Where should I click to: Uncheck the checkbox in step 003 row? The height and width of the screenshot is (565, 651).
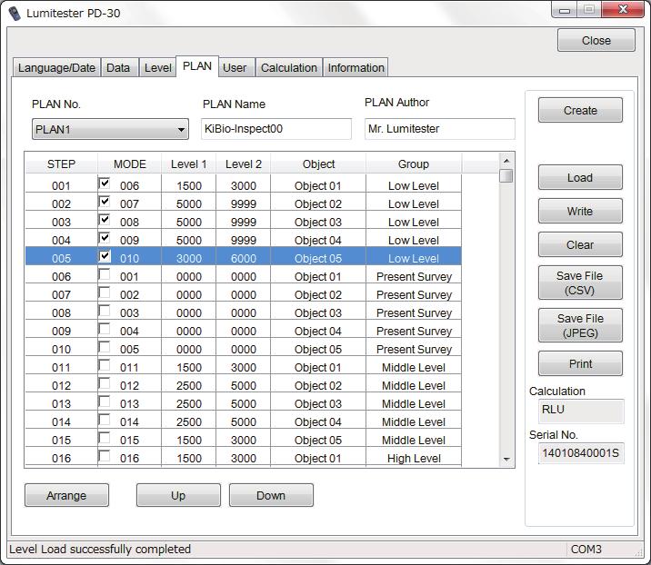tap(105, 220)
